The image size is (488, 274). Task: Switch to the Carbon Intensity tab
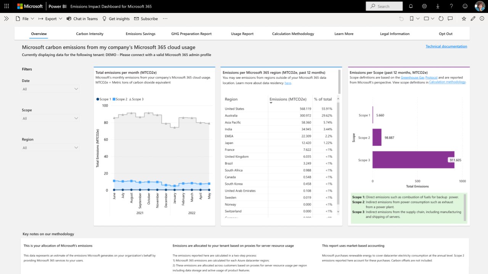point(90,34)
